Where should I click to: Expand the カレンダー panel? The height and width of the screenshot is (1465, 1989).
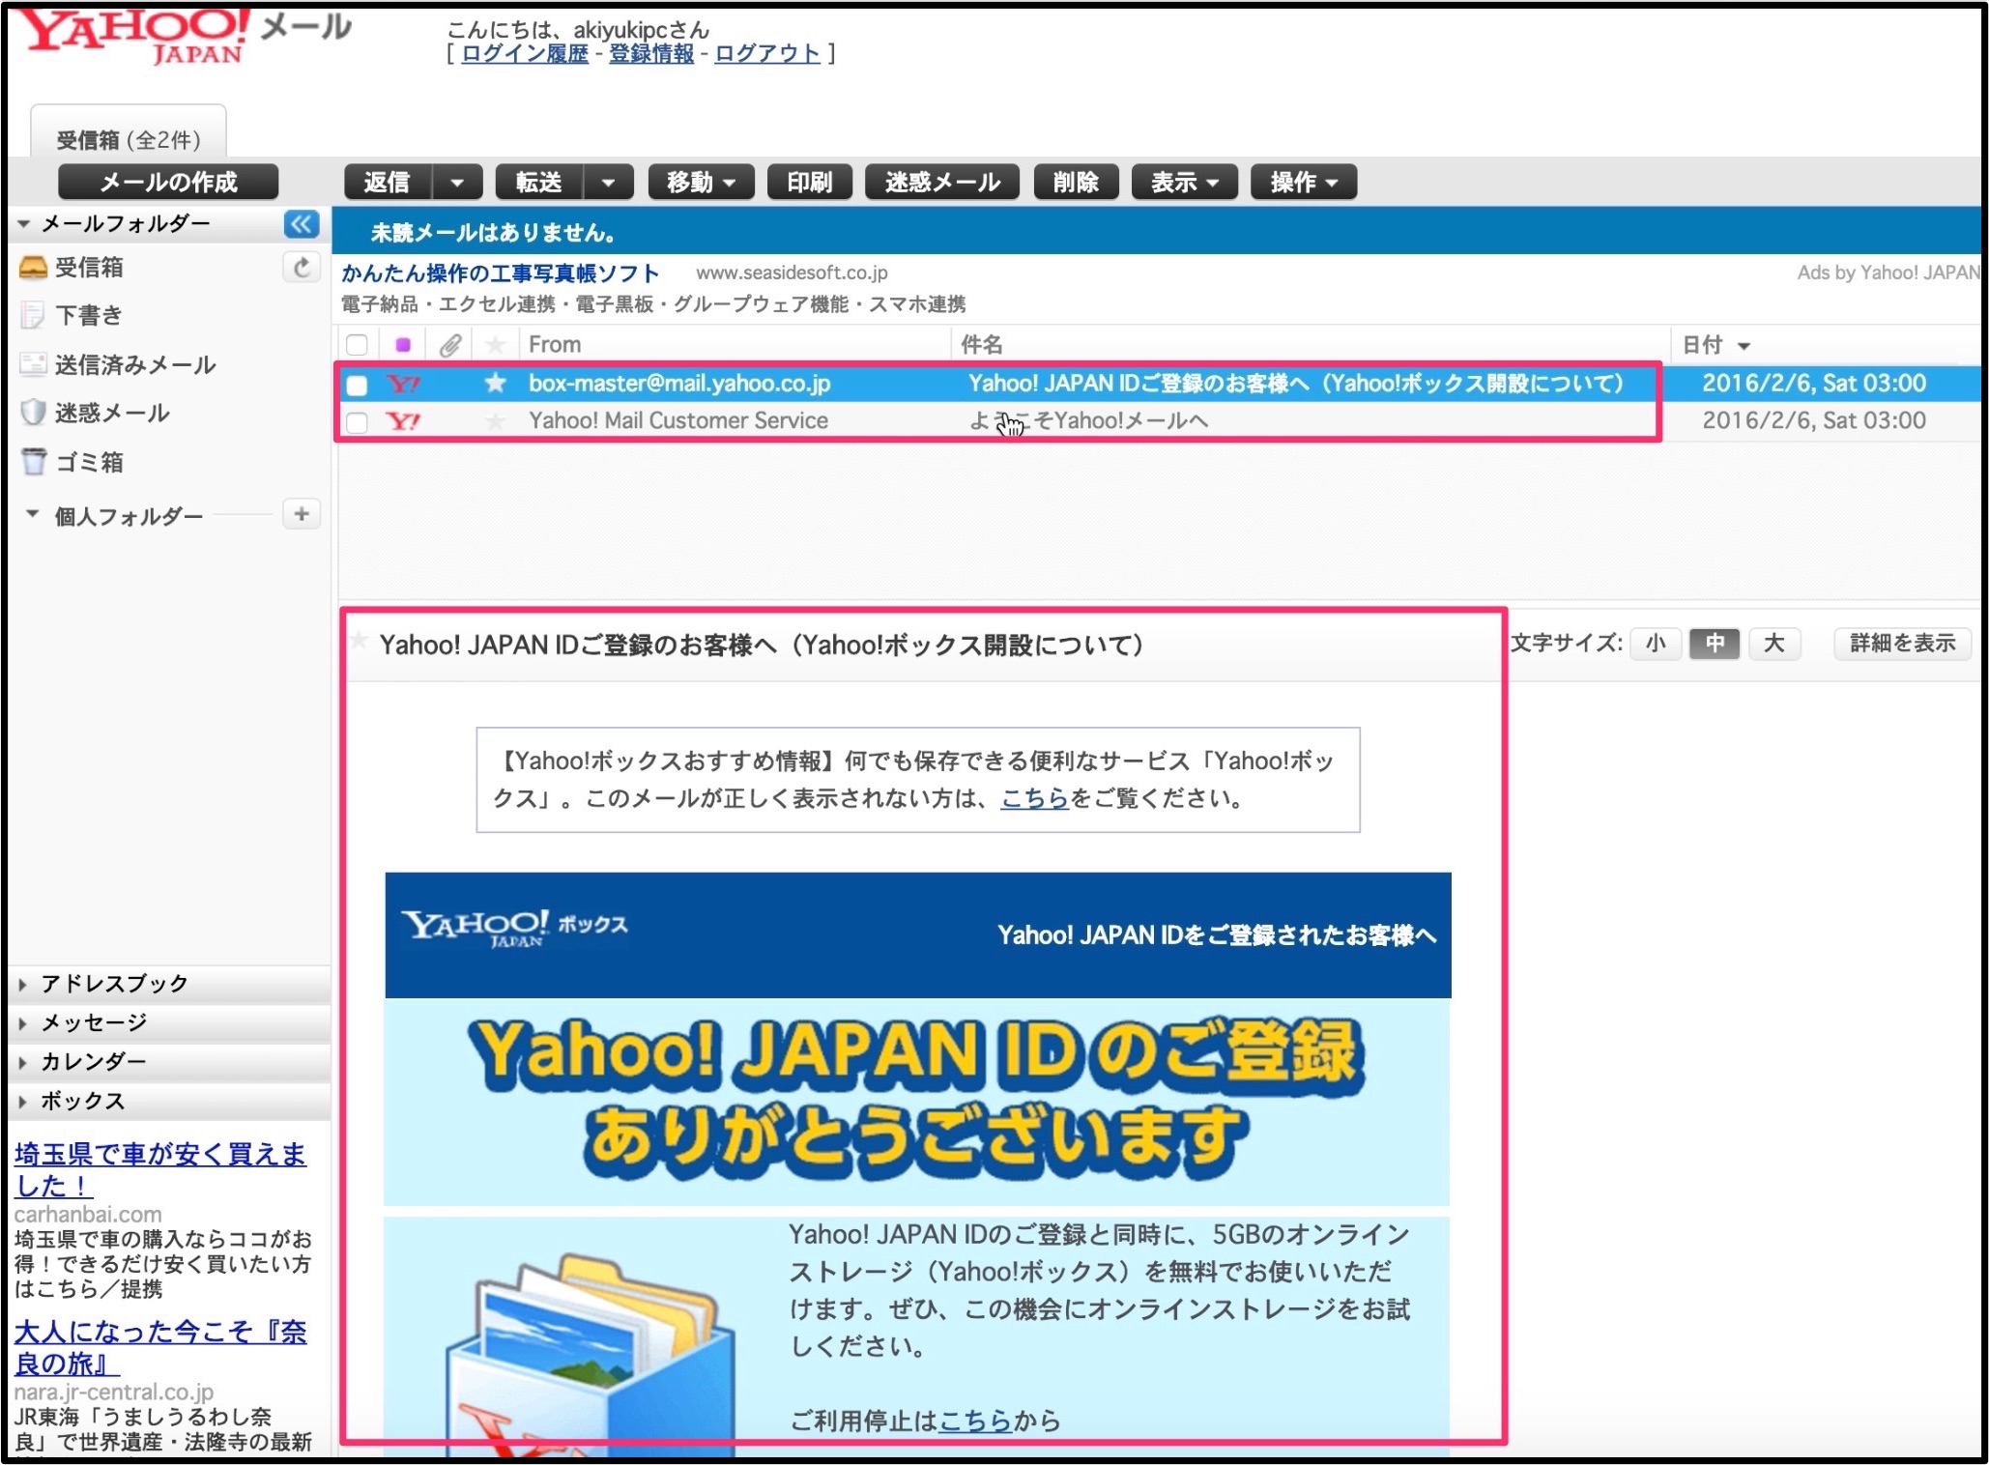pyautogui.click(x=94, y=1062)
